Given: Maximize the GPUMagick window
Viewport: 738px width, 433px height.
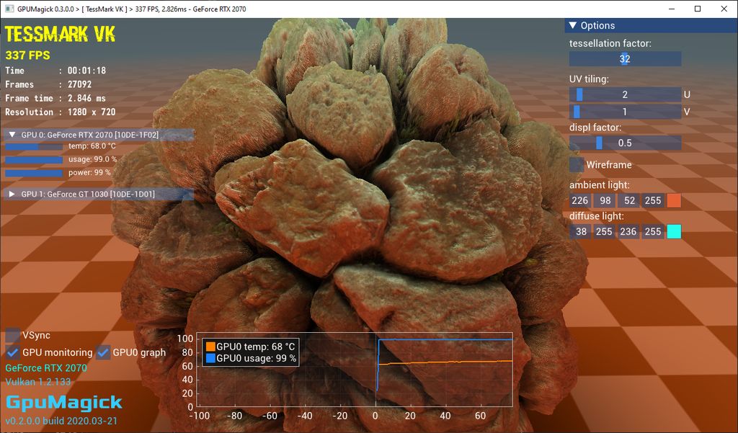Looking at the screenshot, I should (698, 9).
